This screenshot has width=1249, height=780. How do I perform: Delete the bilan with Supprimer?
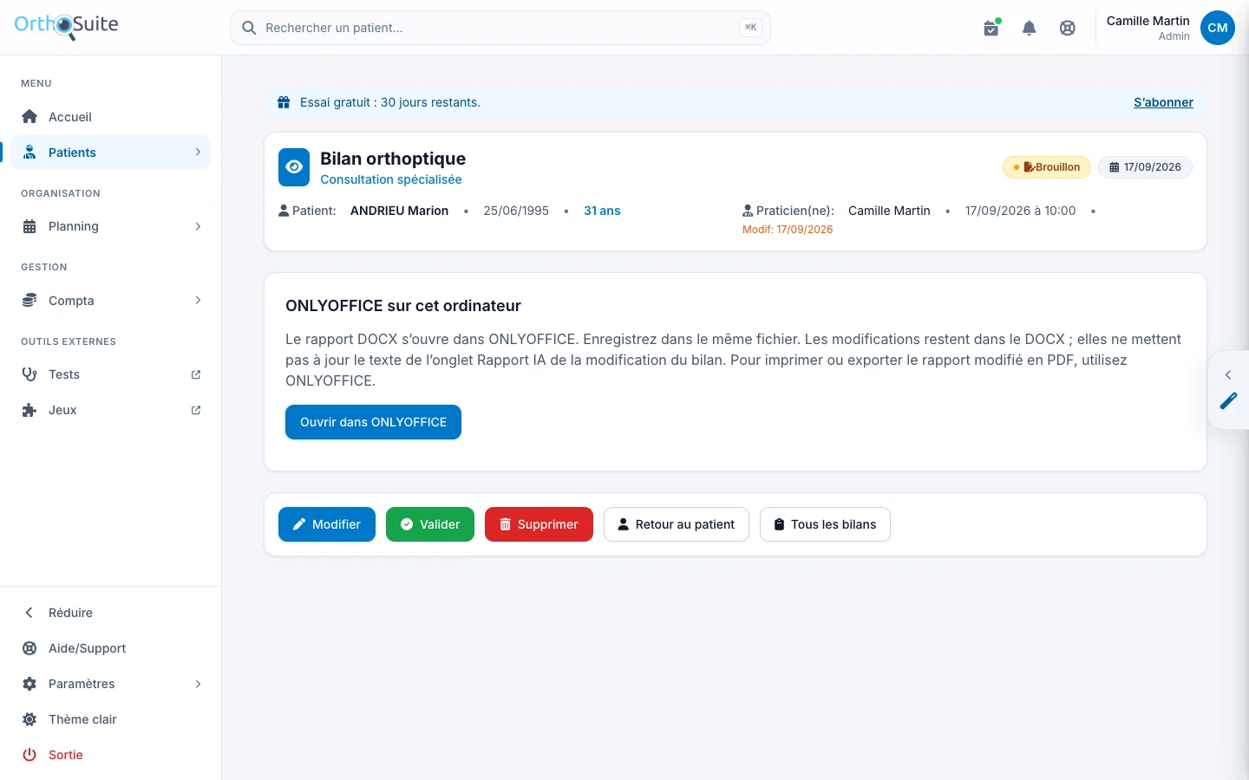tap(539, 524)
